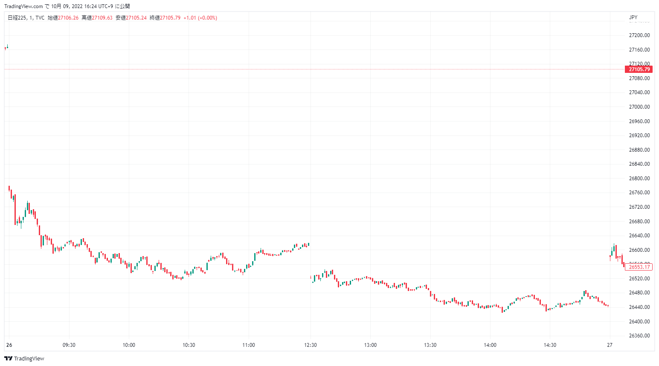Click date label 27 on time axis

click(610, 345)
